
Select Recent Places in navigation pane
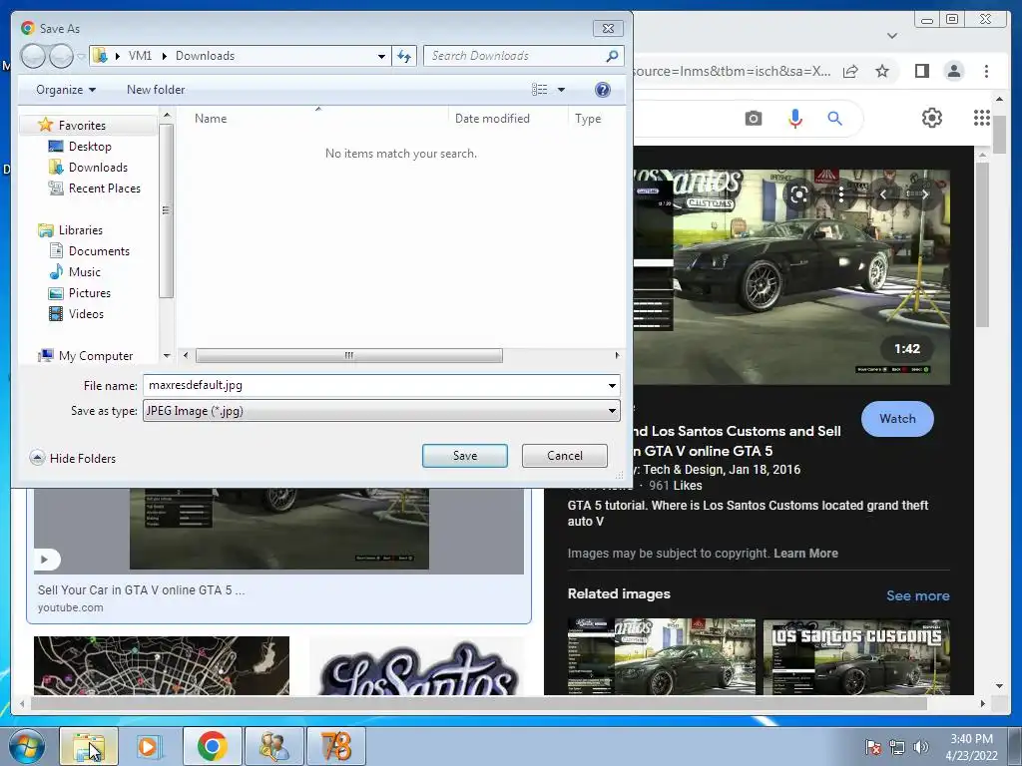104,189
